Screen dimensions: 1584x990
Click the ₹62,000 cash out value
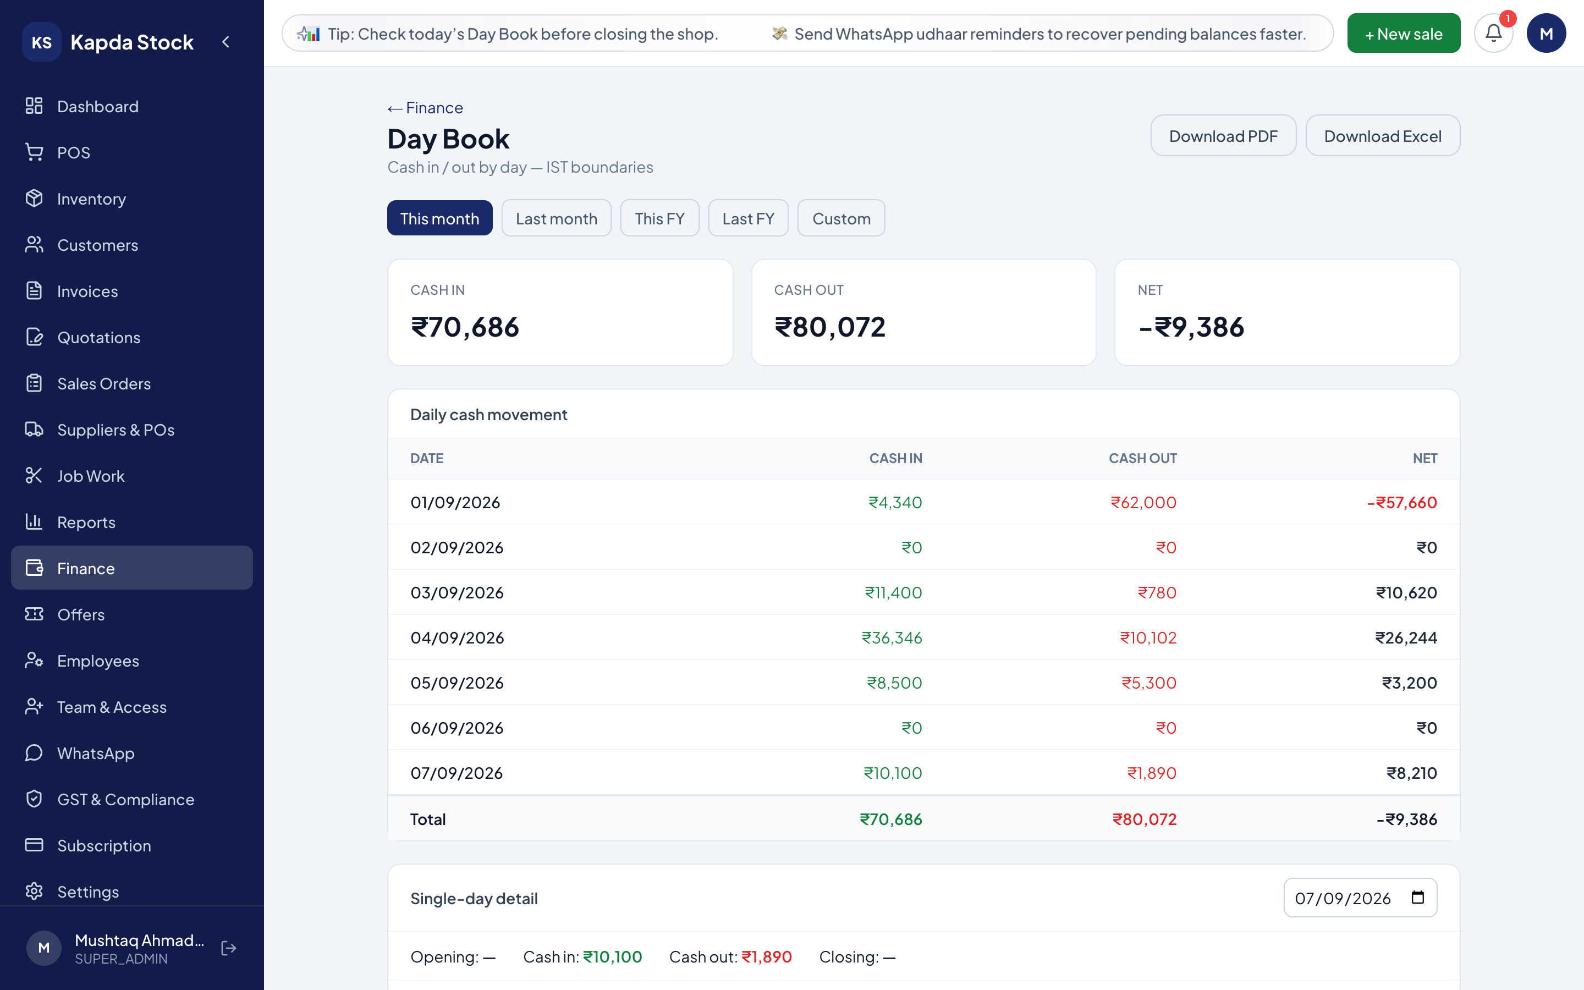coord(1143,502)
